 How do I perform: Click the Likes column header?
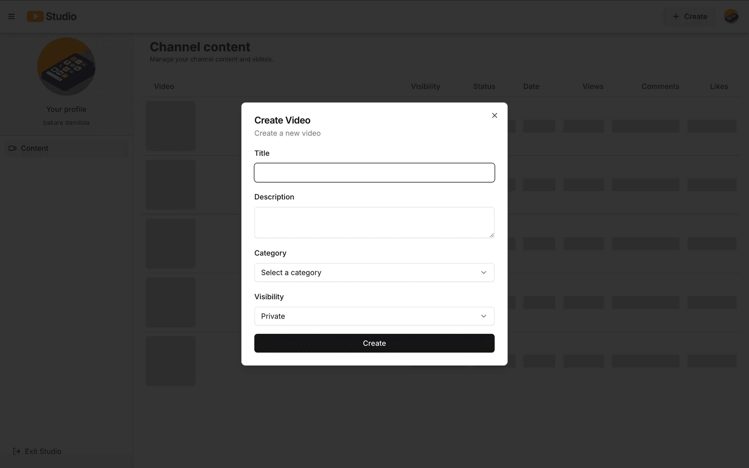tap(719, 86)
